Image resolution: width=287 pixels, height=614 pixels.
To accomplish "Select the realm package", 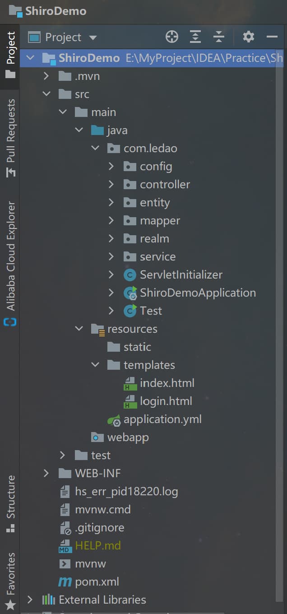I will [x=147, y=238].
